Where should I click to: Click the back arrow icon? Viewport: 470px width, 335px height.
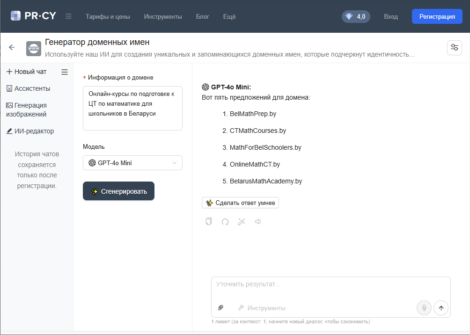[x=12, y=47]
